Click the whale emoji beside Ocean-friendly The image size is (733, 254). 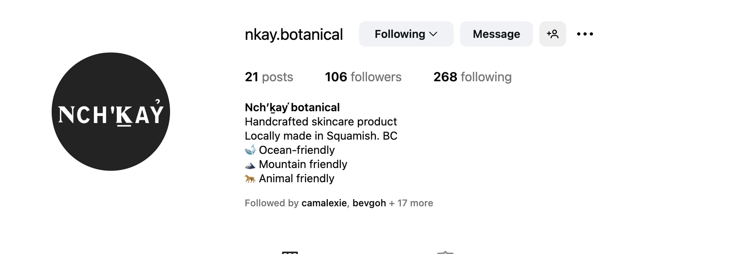(250, 150)
